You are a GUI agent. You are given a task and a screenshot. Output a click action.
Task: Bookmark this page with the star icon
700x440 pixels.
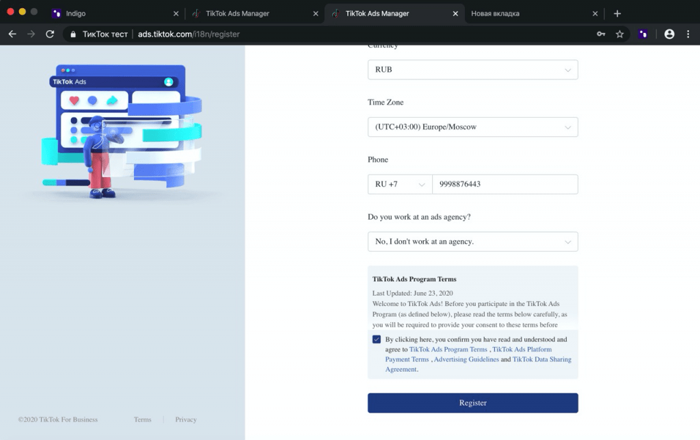point(619,34)
